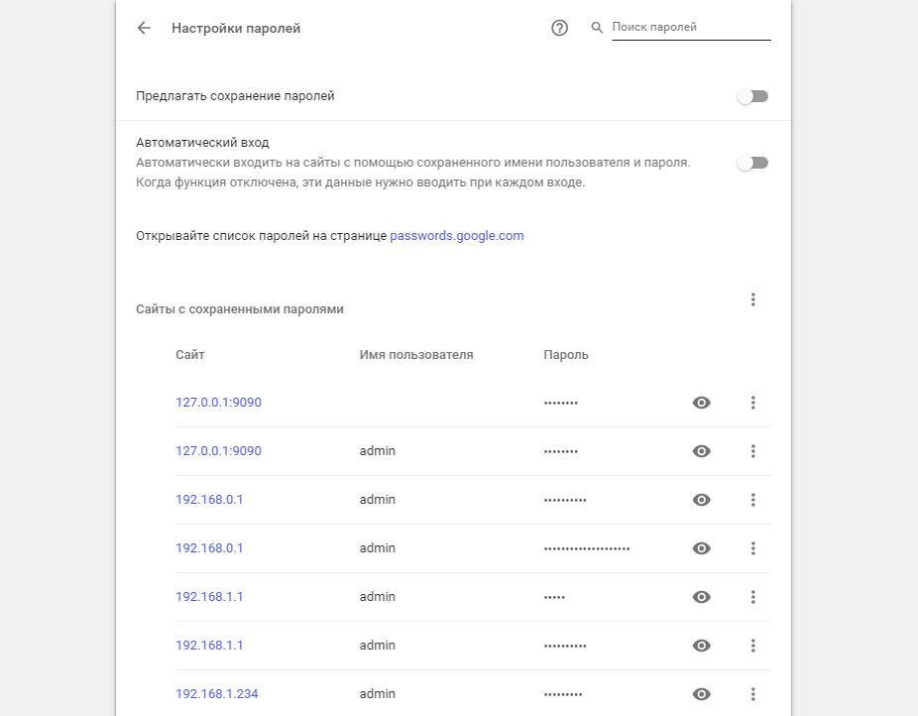
Task: Sort the list by the Сайт column header
Action: [187, 354]
